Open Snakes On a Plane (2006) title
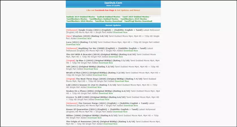The width and height of the screenshot is (237, 127). (98, 91)
